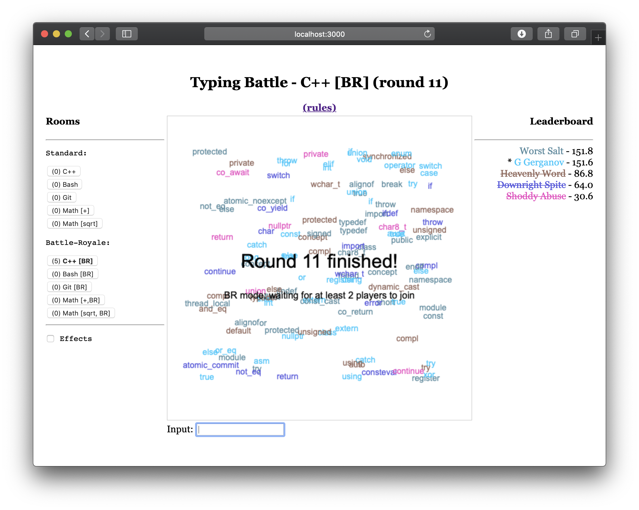
Task: Click the Leaderboard heading
Action: click(x=561, y=121)
